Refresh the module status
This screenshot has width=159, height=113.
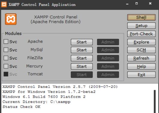[x=141, y=58]
